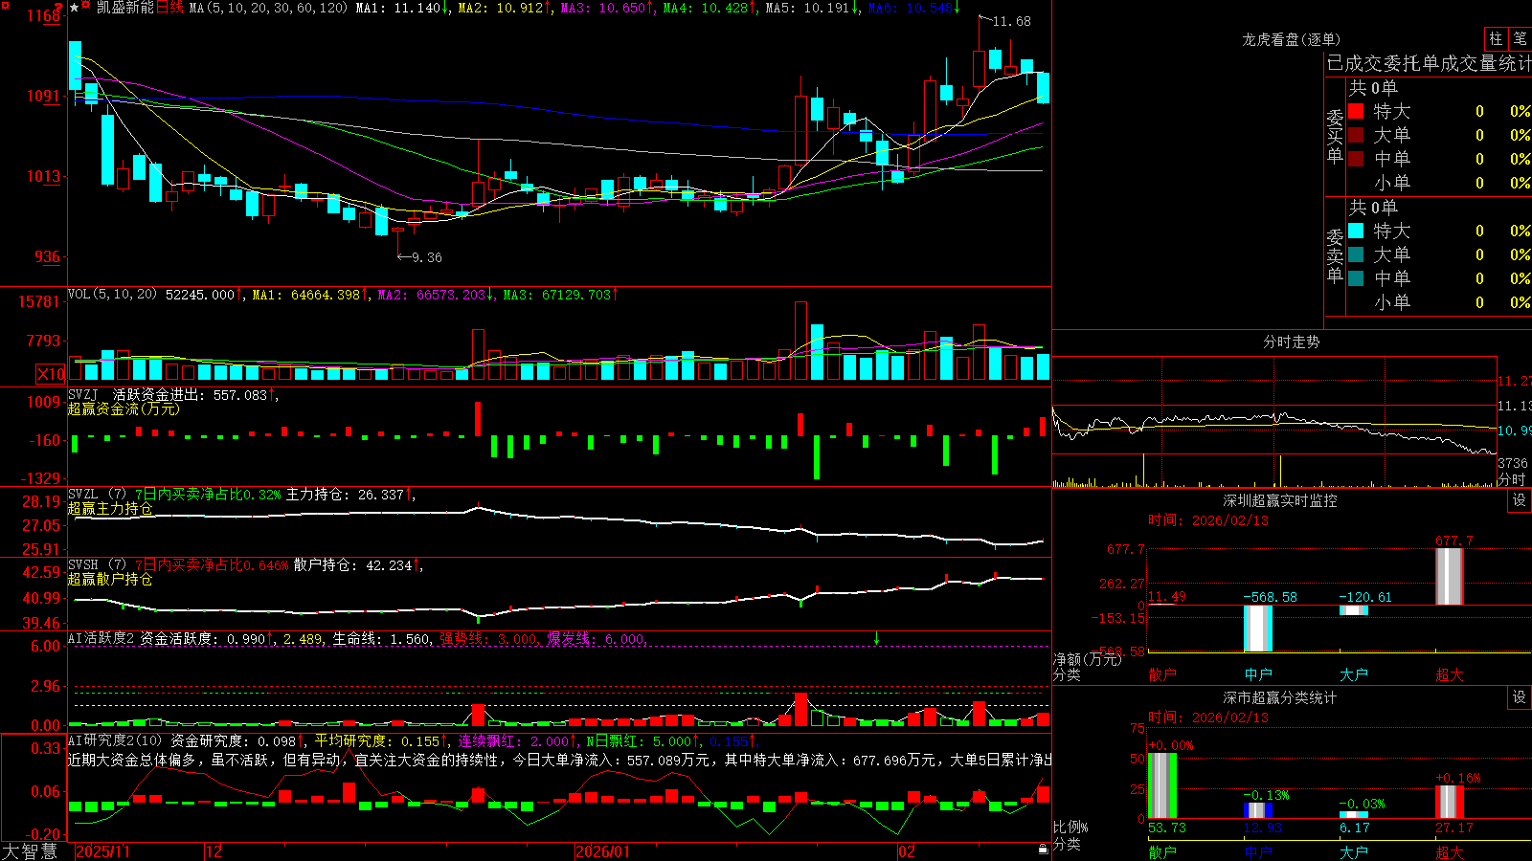1532x861 pixels.
Task: Click the 深圳超赢实时监控 panel title
Action: tap(1279, 501)
